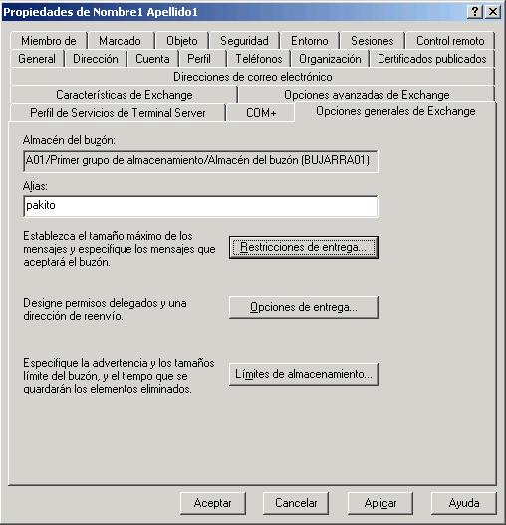
Task: Open the Restricciones de entrega dialog
Action: coord(304,247)
